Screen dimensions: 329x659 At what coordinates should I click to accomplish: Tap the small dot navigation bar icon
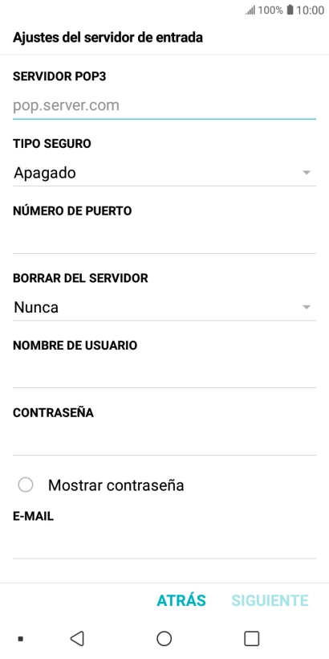coord(20,639)
